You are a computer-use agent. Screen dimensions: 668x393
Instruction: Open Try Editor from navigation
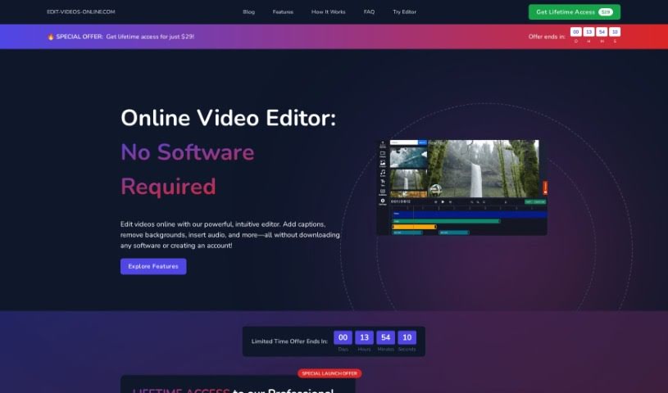(x=404, y=12)
